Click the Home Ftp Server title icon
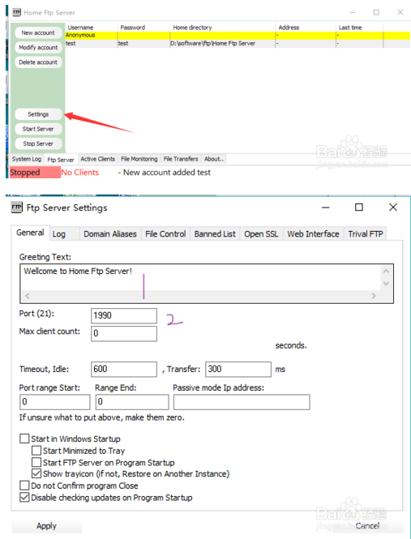This screenshot has width=411, height=539. (x=17, y=12)
